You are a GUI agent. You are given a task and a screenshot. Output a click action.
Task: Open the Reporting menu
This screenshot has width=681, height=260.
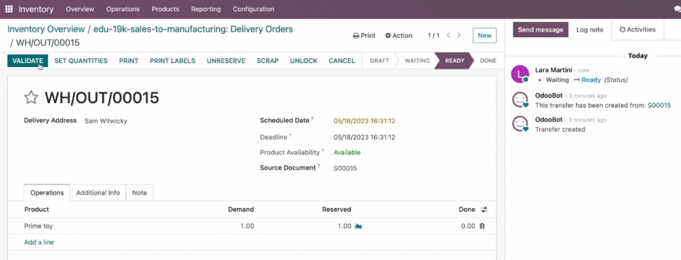pos(206,9)
